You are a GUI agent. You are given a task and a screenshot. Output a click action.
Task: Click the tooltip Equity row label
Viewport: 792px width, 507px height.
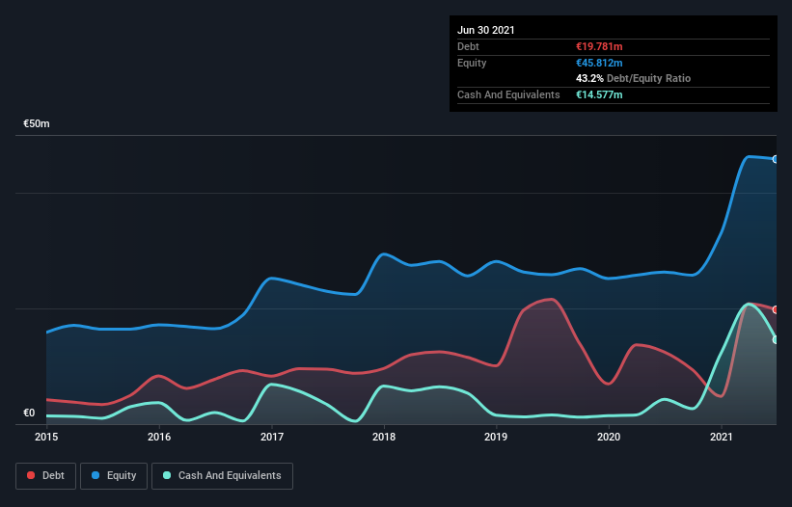[472, 63]
